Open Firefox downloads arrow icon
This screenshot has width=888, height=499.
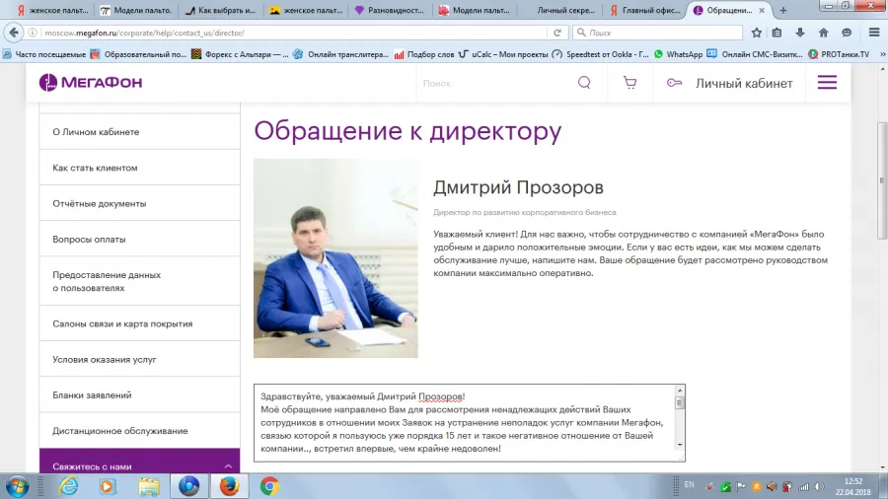click(x=799, y=33)
